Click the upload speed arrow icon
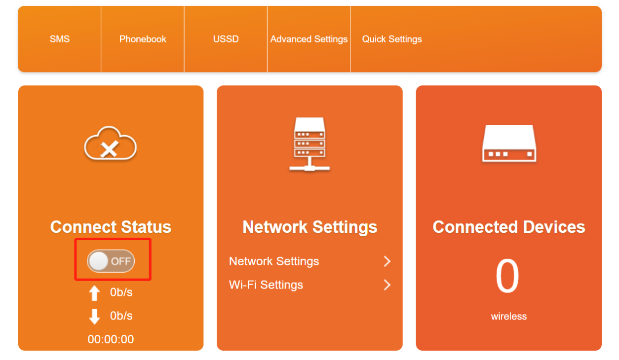The width and height of the screenshot is (619, 360). tap(94, 293)
